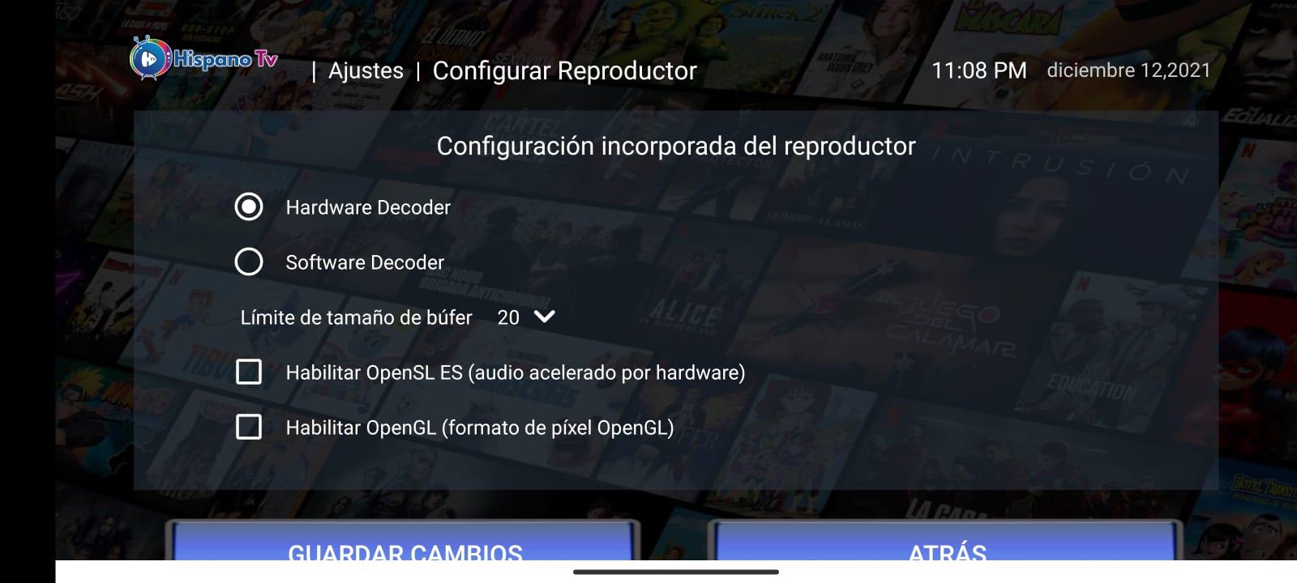Click the Límite de tamaño de búfer label

tap(356, 317)
